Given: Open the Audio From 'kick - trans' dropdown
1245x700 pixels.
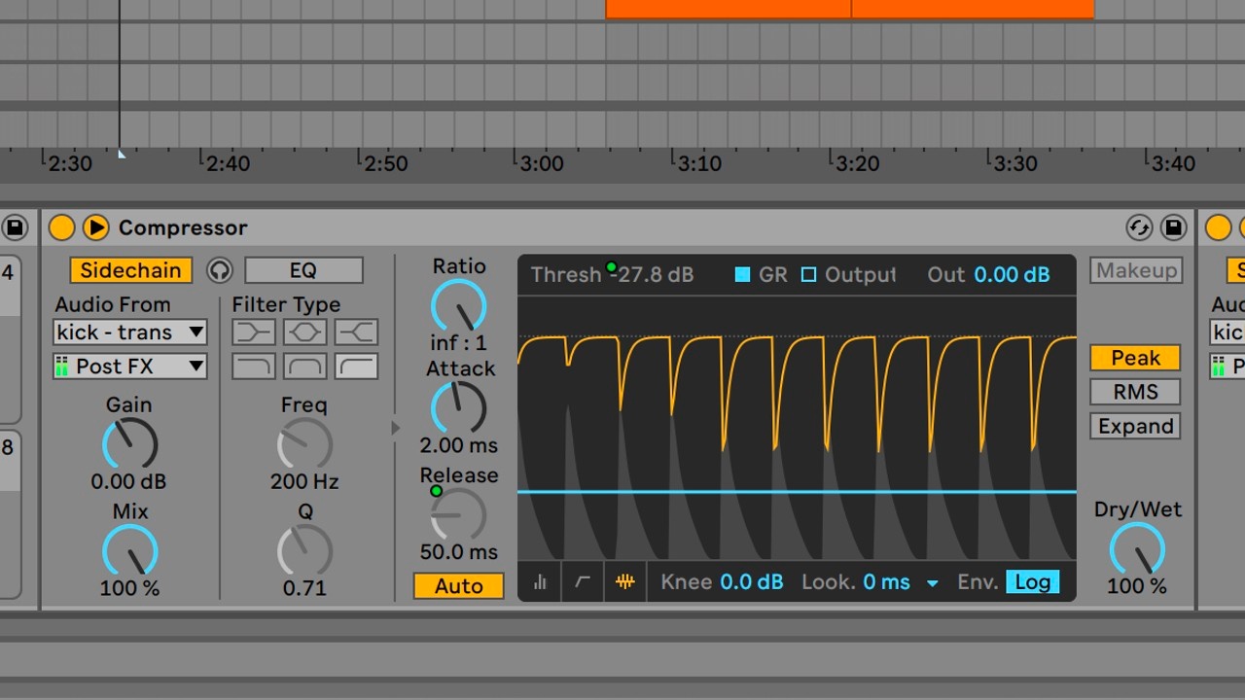Looking at the screenshot, I should pyautogui.click(x=130, y=332).
